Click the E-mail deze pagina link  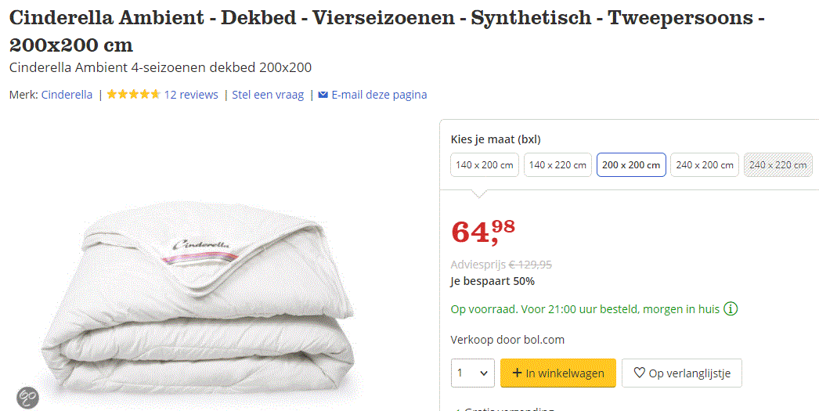tap(379, 95)
